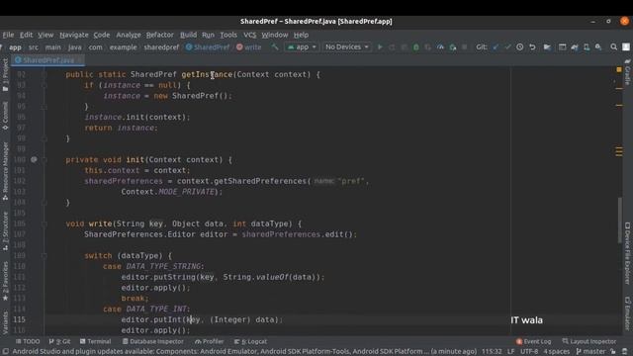Open the Build menu
Image resolution: width=633 pixels, height=356 pixels.
188,36
